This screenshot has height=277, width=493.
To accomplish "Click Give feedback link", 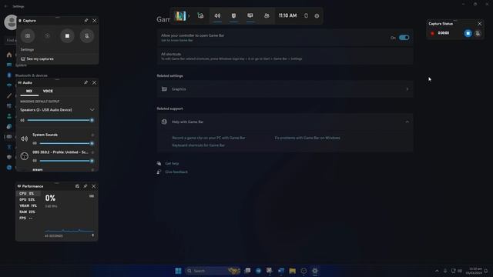I will (176, 172).
